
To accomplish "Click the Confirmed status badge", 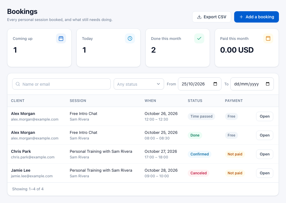I will [x=200, y=154].
